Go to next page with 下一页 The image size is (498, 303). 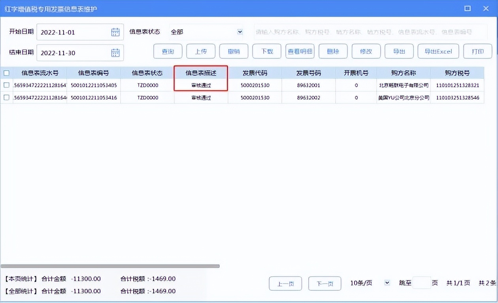324,283
